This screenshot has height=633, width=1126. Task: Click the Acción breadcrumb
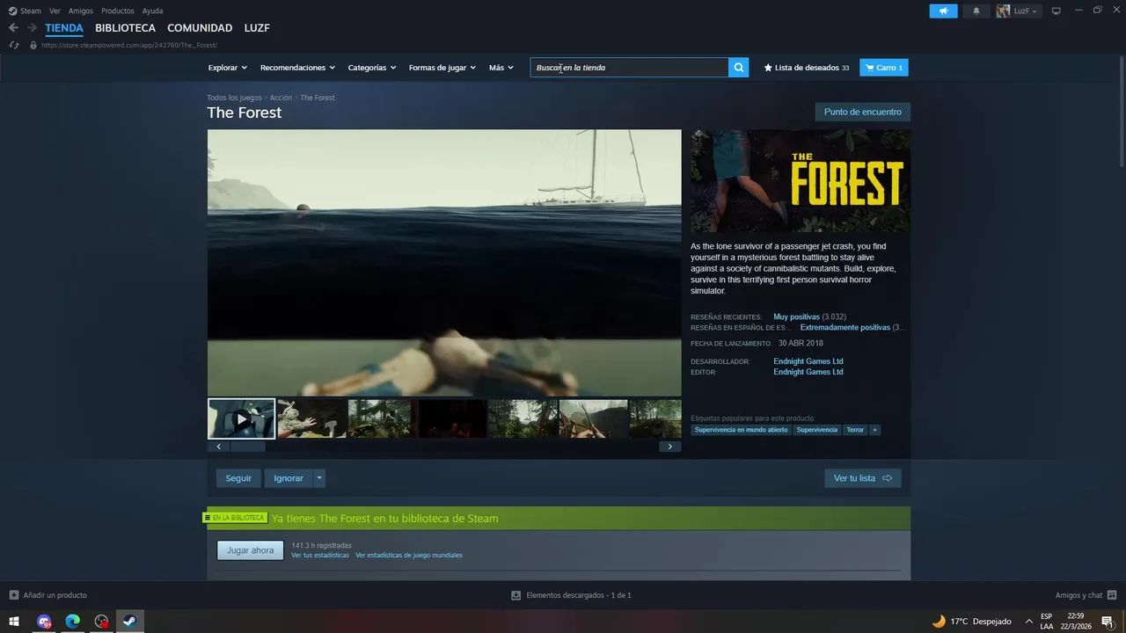(x=281, y=98)
